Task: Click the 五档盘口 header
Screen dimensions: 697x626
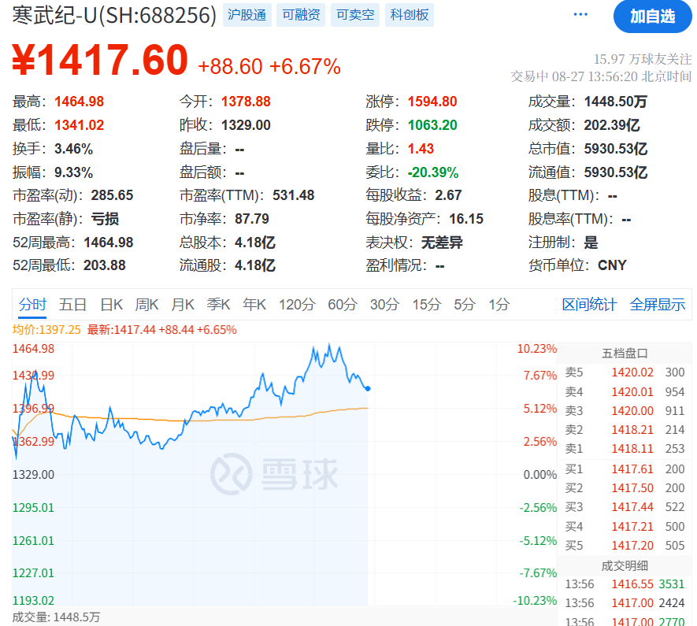Action: [625, 354]
